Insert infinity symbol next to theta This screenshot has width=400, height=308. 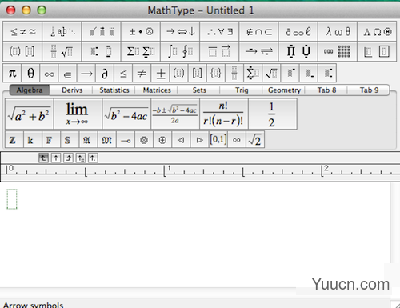tap(49, 73)
